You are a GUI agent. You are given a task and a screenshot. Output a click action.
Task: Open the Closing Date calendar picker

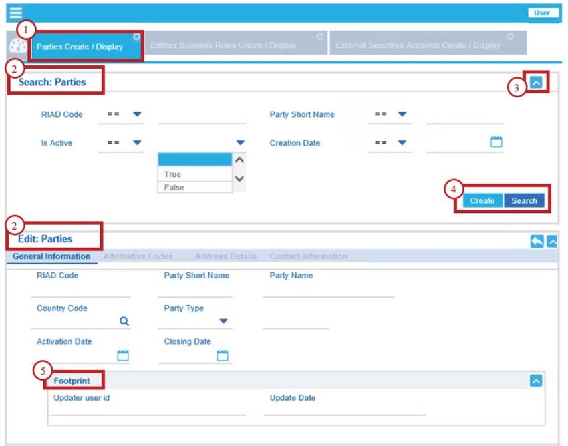coord(223,355)
